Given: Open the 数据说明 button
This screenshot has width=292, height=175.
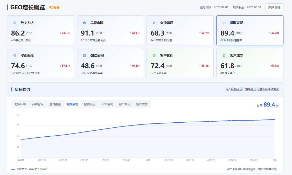Looking at the screenshot, I should coord(274,7).
